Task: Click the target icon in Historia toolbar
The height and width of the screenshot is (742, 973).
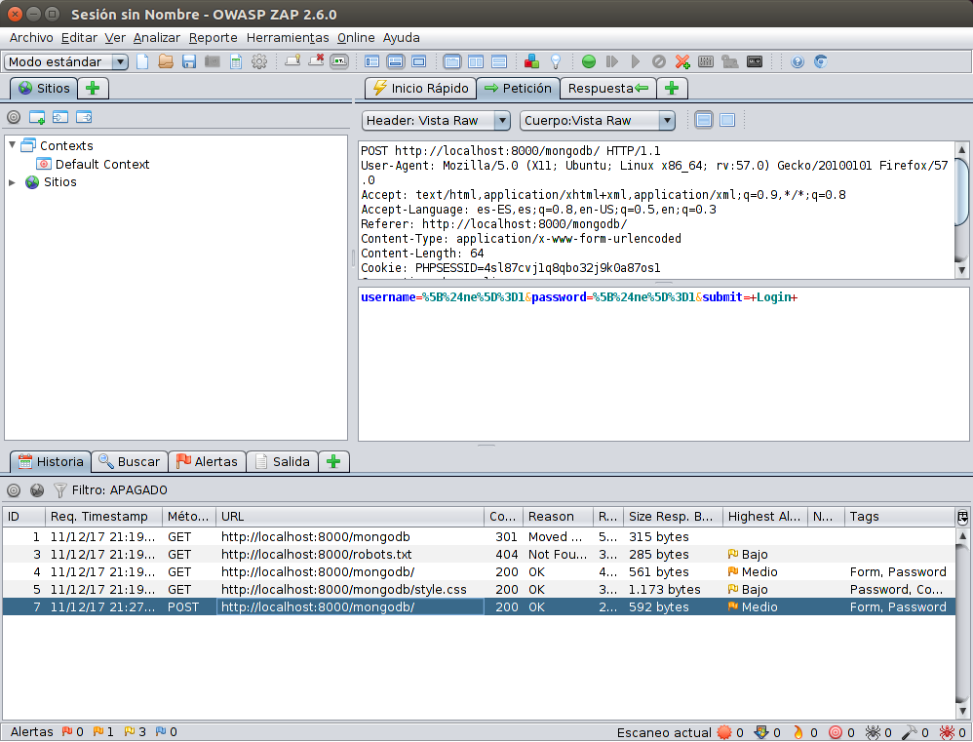Action: click(x=14, y=490)
